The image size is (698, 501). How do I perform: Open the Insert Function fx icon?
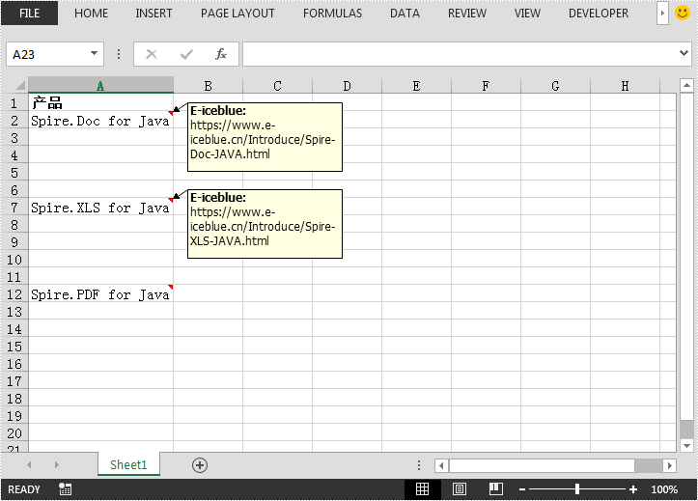221,54
